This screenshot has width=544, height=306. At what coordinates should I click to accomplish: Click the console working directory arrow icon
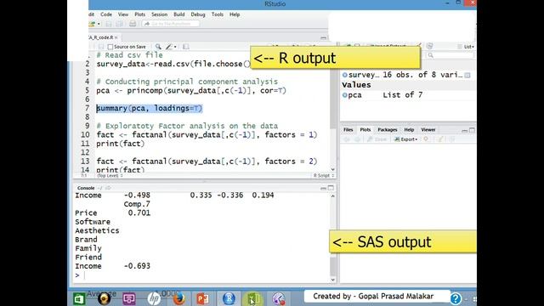[108, 188]
